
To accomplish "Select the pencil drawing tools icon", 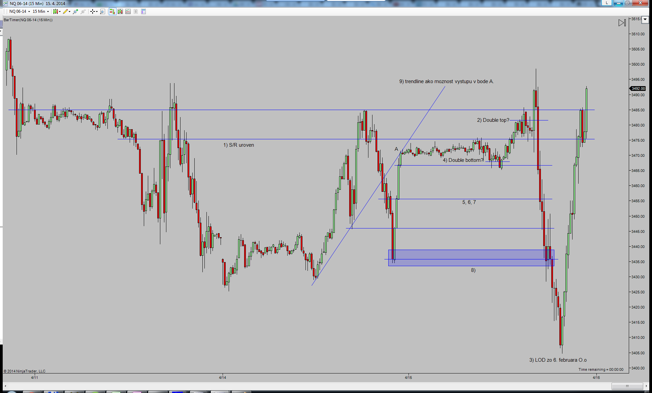I will coord(65,11).
